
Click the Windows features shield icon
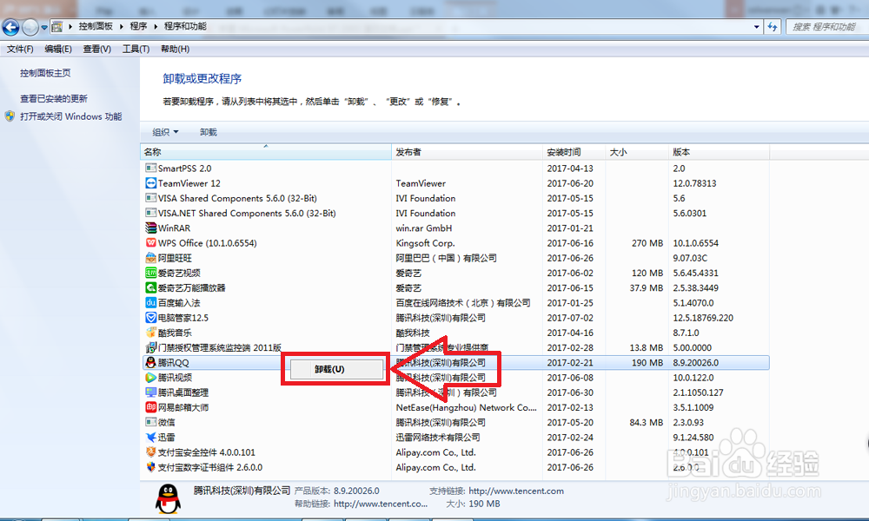(x=10, y=116)
